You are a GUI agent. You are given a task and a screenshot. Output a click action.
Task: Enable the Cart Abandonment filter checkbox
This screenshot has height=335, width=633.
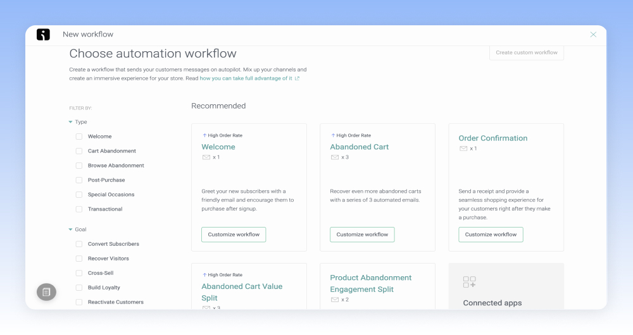click(x=79, y=151)
